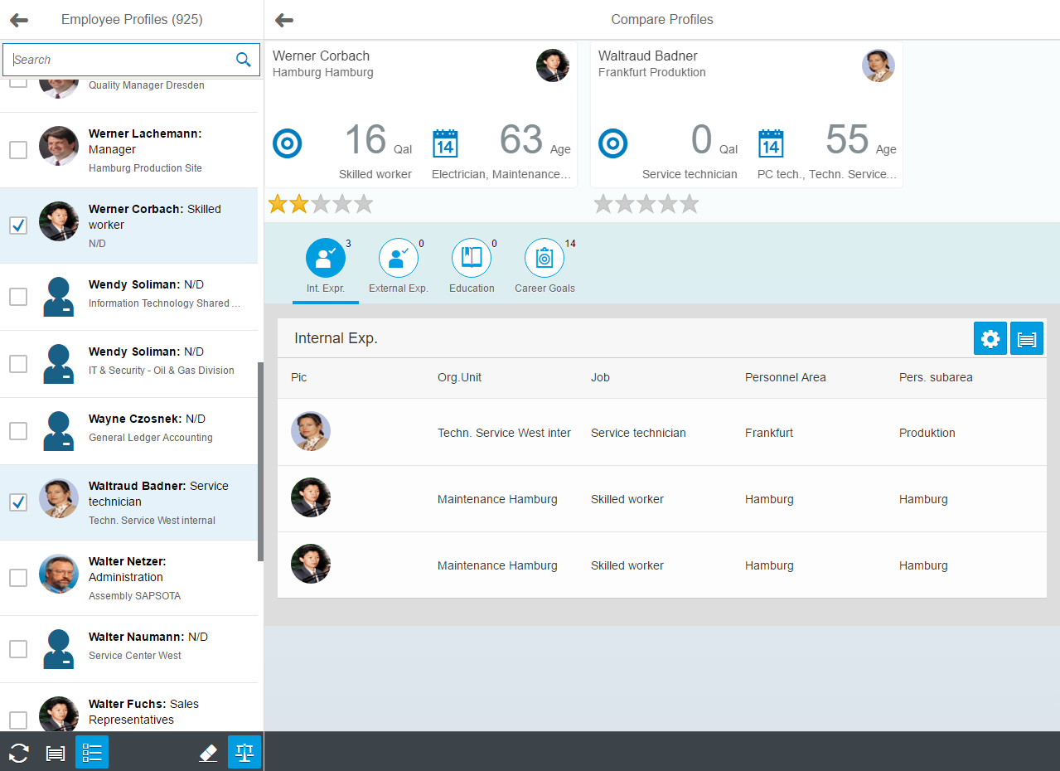Image resolution: width=1060 pixels, height=771 pixels.
Task: Open the Education section icon
Action: pyautogui.click(x=471, y=257)
